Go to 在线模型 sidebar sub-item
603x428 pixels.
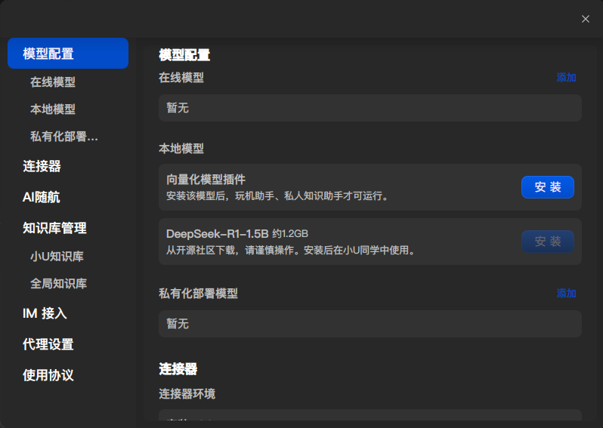tap(53, 82)
